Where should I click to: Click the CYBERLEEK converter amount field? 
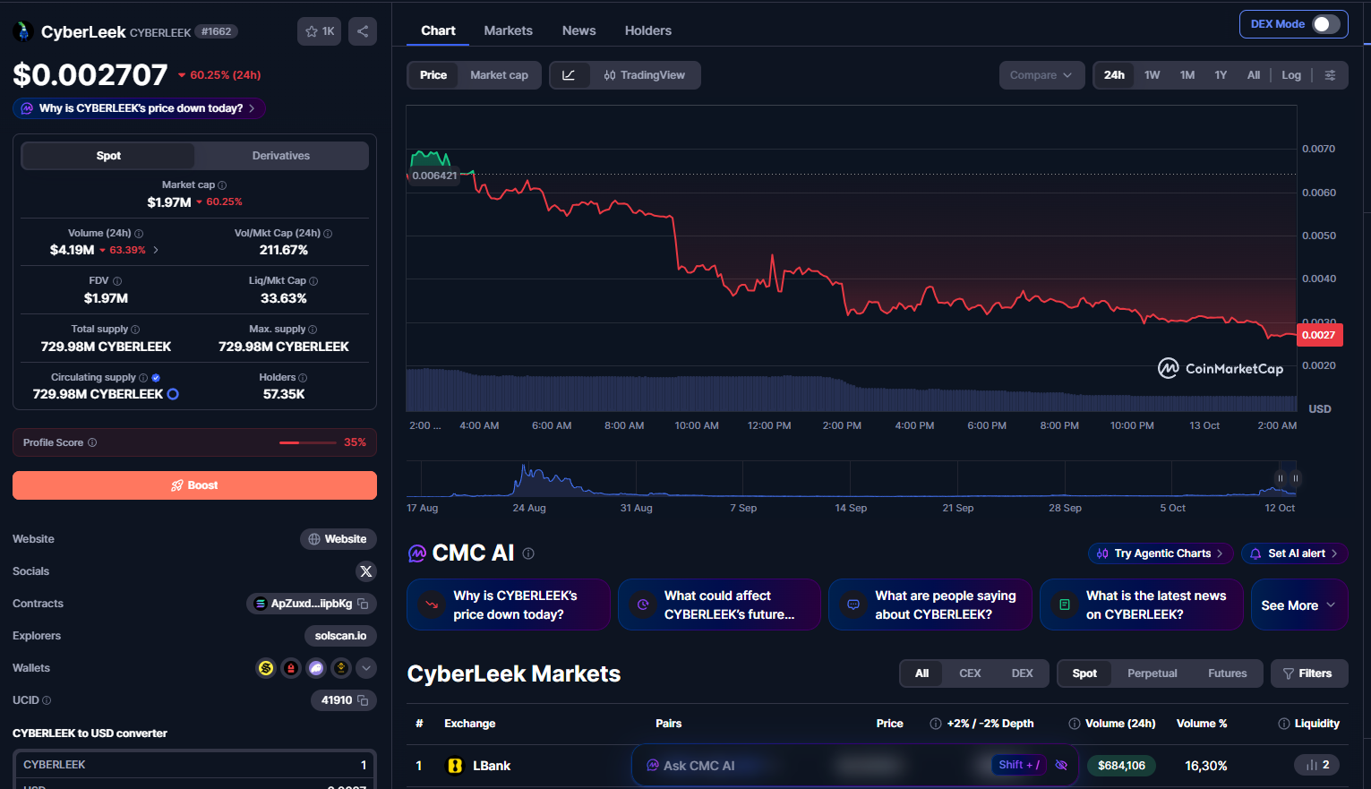[x=194, y=765]
